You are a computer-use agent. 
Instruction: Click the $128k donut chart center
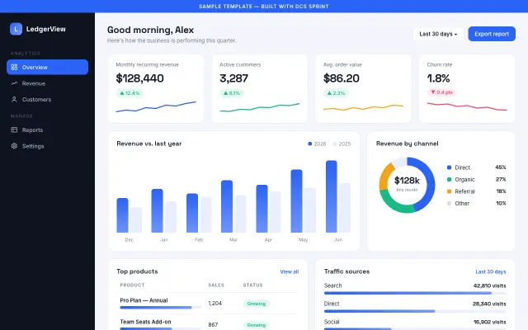click(407, 184)
